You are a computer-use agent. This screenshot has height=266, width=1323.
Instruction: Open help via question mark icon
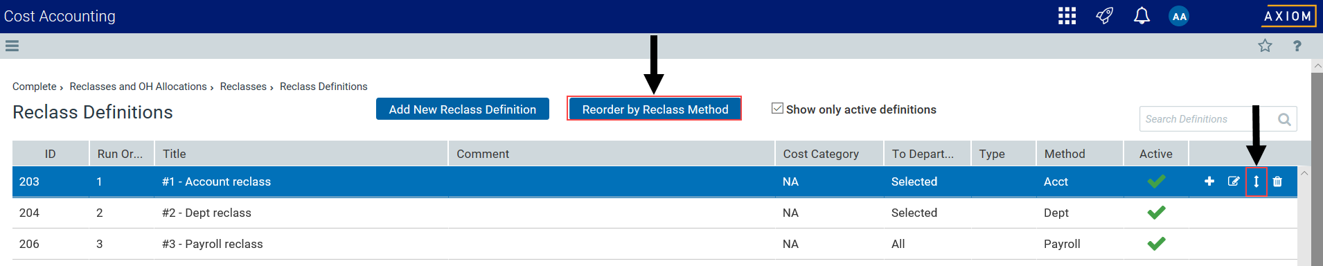[1297, 46]
